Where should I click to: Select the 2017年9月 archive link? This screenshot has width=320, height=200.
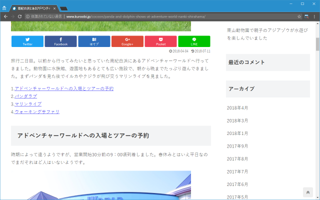point(237,146)
